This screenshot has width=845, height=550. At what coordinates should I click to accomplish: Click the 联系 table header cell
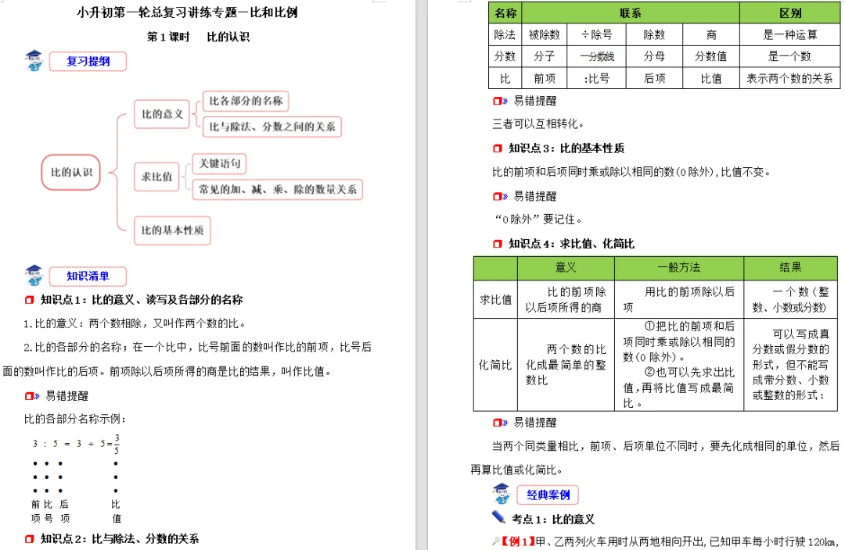pyautogui.click(x=631, y=13)
